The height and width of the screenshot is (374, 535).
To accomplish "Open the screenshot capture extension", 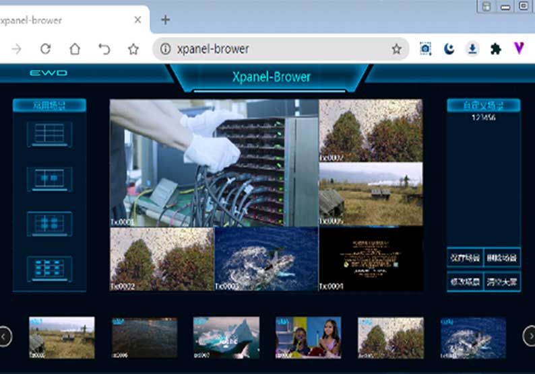I will pyautogui.click(x=425, y=49).
